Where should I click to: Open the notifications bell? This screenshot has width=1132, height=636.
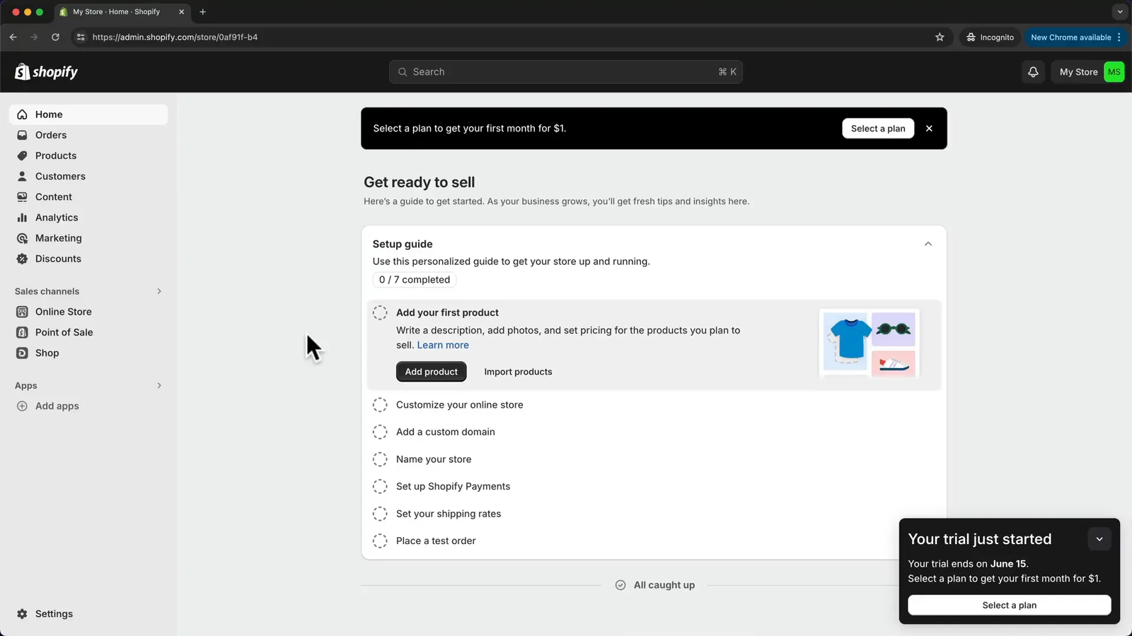click(1033, 72)
